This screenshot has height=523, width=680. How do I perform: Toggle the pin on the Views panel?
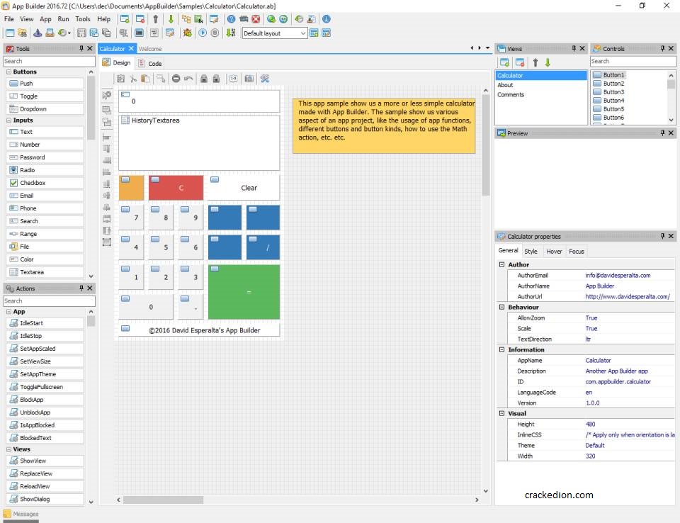[574, 48]
